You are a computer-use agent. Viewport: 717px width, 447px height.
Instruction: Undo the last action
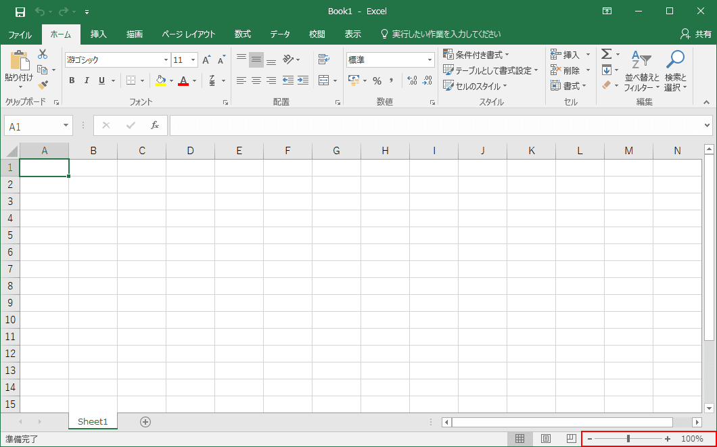click(x=40, y=11)
